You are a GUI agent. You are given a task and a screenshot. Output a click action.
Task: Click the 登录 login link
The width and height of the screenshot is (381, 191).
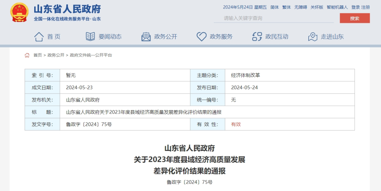356,7
